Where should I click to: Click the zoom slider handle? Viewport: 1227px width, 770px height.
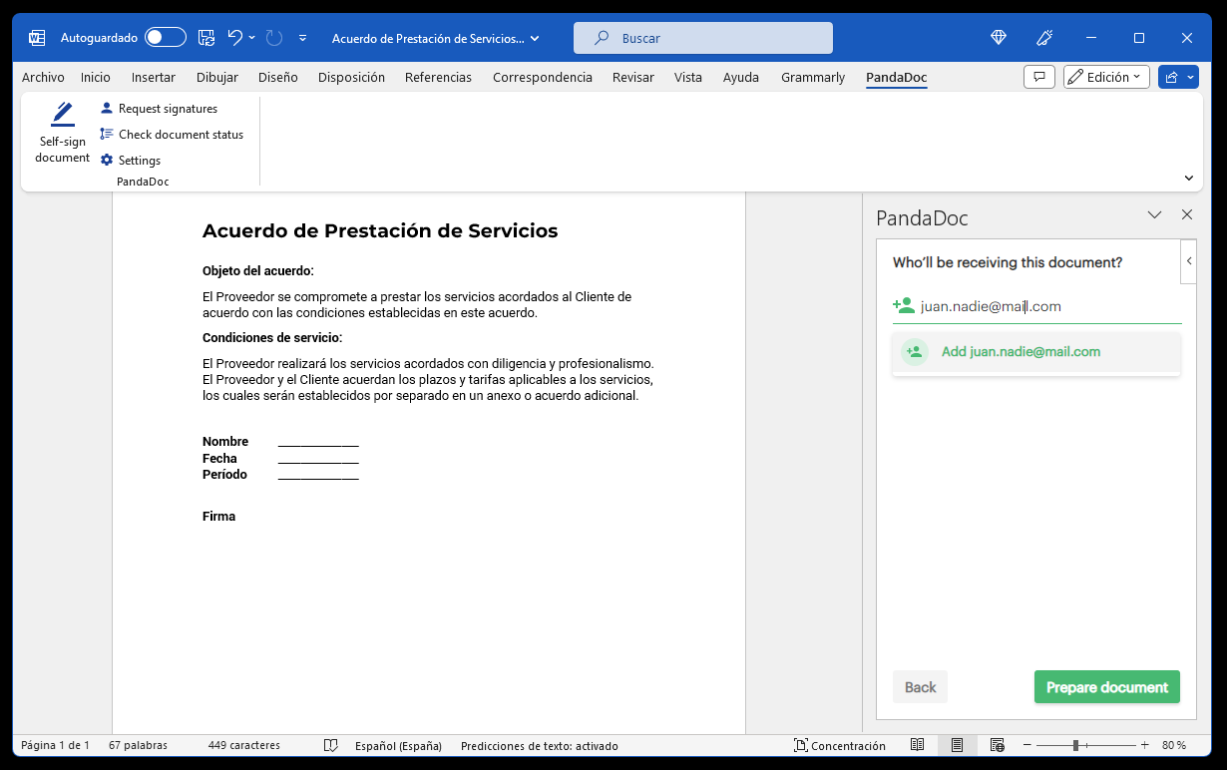coord(1075,745)
